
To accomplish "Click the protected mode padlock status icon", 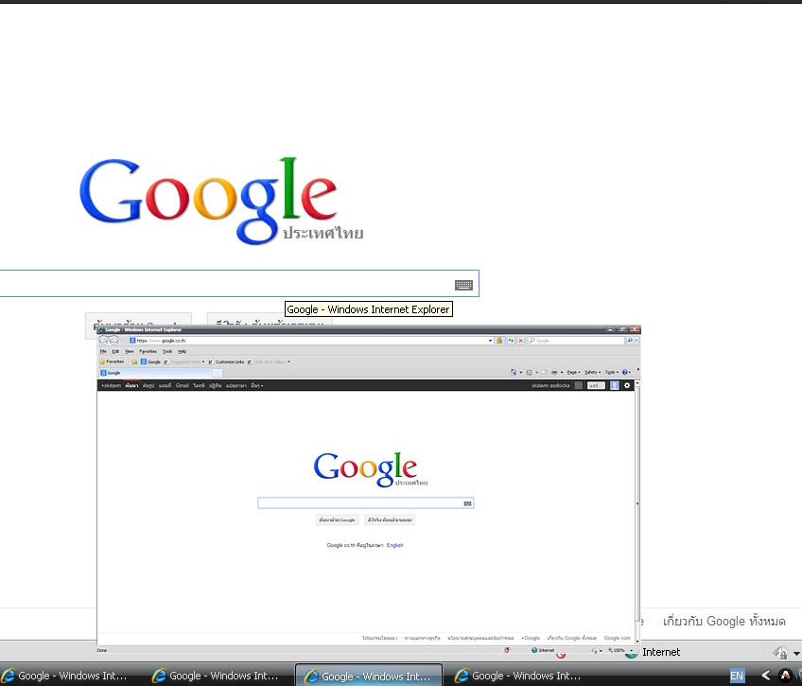I will 780,653.
